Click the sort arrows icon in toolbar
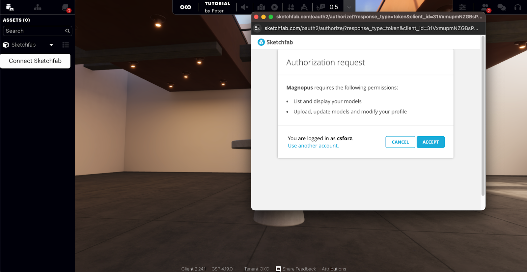Viewport: 527px width, 272px height. click(x=291, y=7)
